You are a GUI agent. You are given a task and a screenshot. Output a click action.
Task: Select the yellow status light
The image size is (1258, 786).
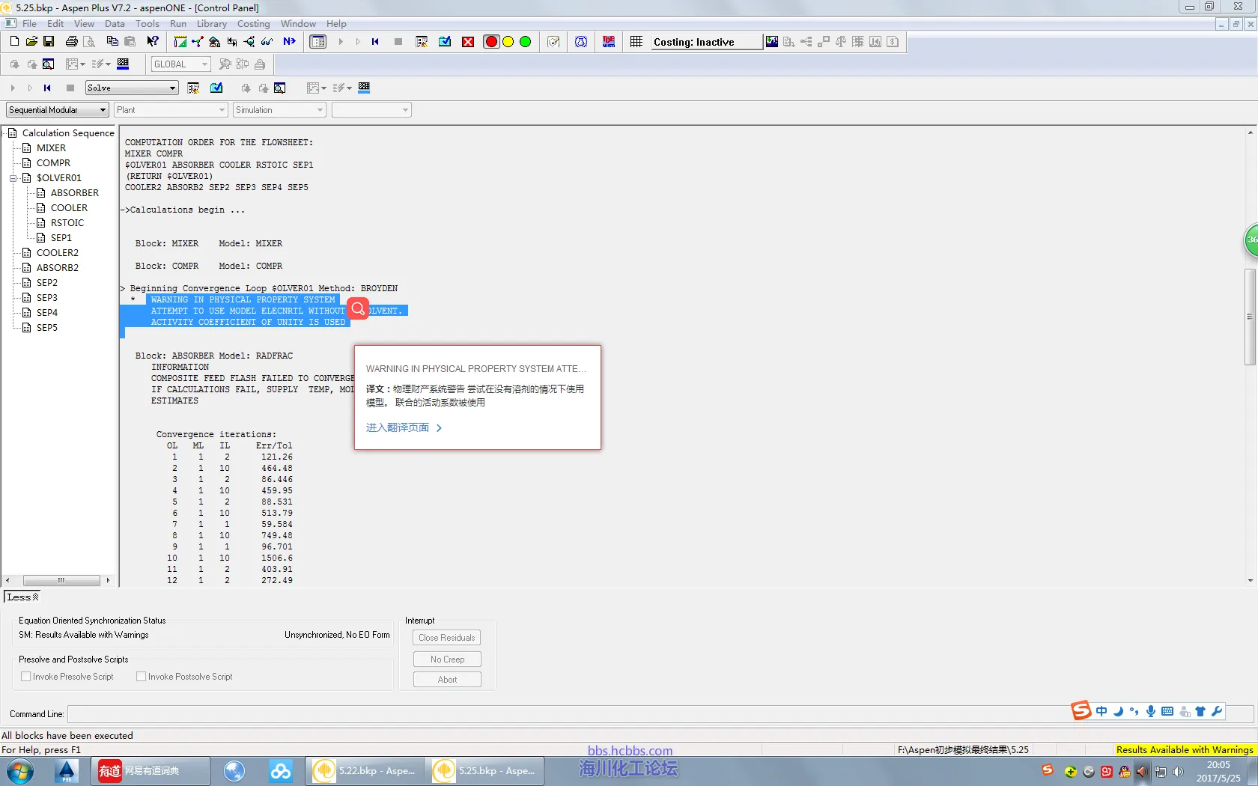click(x=508, y=42)
